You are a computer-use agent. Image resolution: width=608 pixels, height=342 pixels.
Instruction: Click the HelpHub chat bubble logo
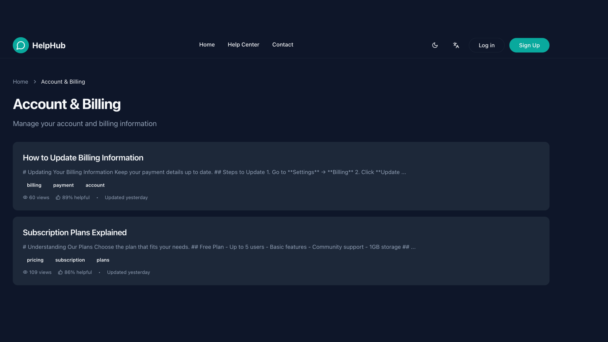coord(21,45)
